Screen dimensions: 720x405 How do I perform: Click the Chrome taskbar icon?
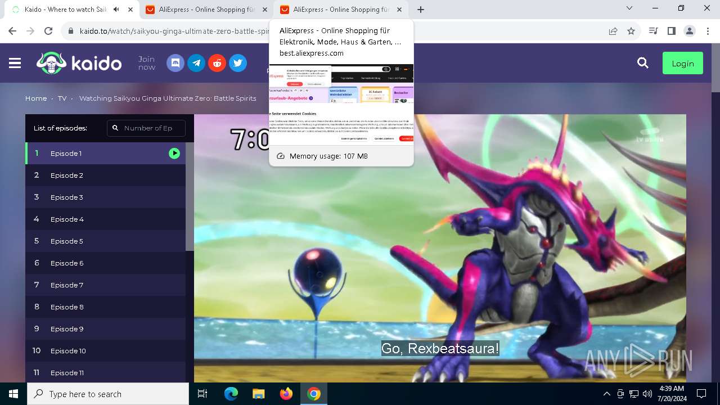point(314,394)
